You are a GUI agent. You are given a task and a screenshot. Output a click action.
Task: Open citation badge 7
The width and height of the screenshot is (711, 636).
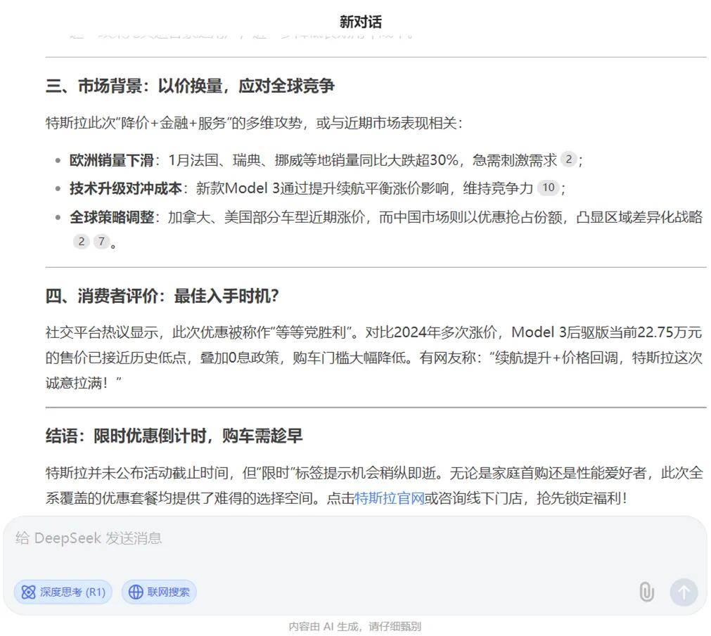pos(102,242)
